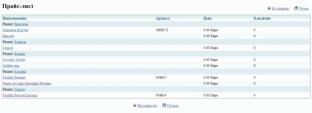Open 'Points of Light Moonlight Pendant' link
The image size is (312, 113).
click(x=27, y=83)
